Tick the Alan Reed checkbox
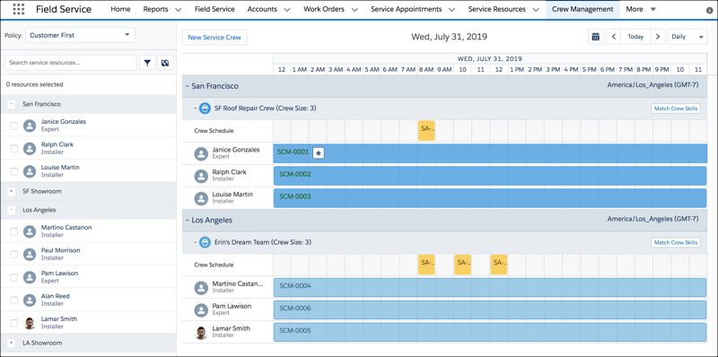Image resolution: width=718 pixels, height=357 pixels. (14, 300)
